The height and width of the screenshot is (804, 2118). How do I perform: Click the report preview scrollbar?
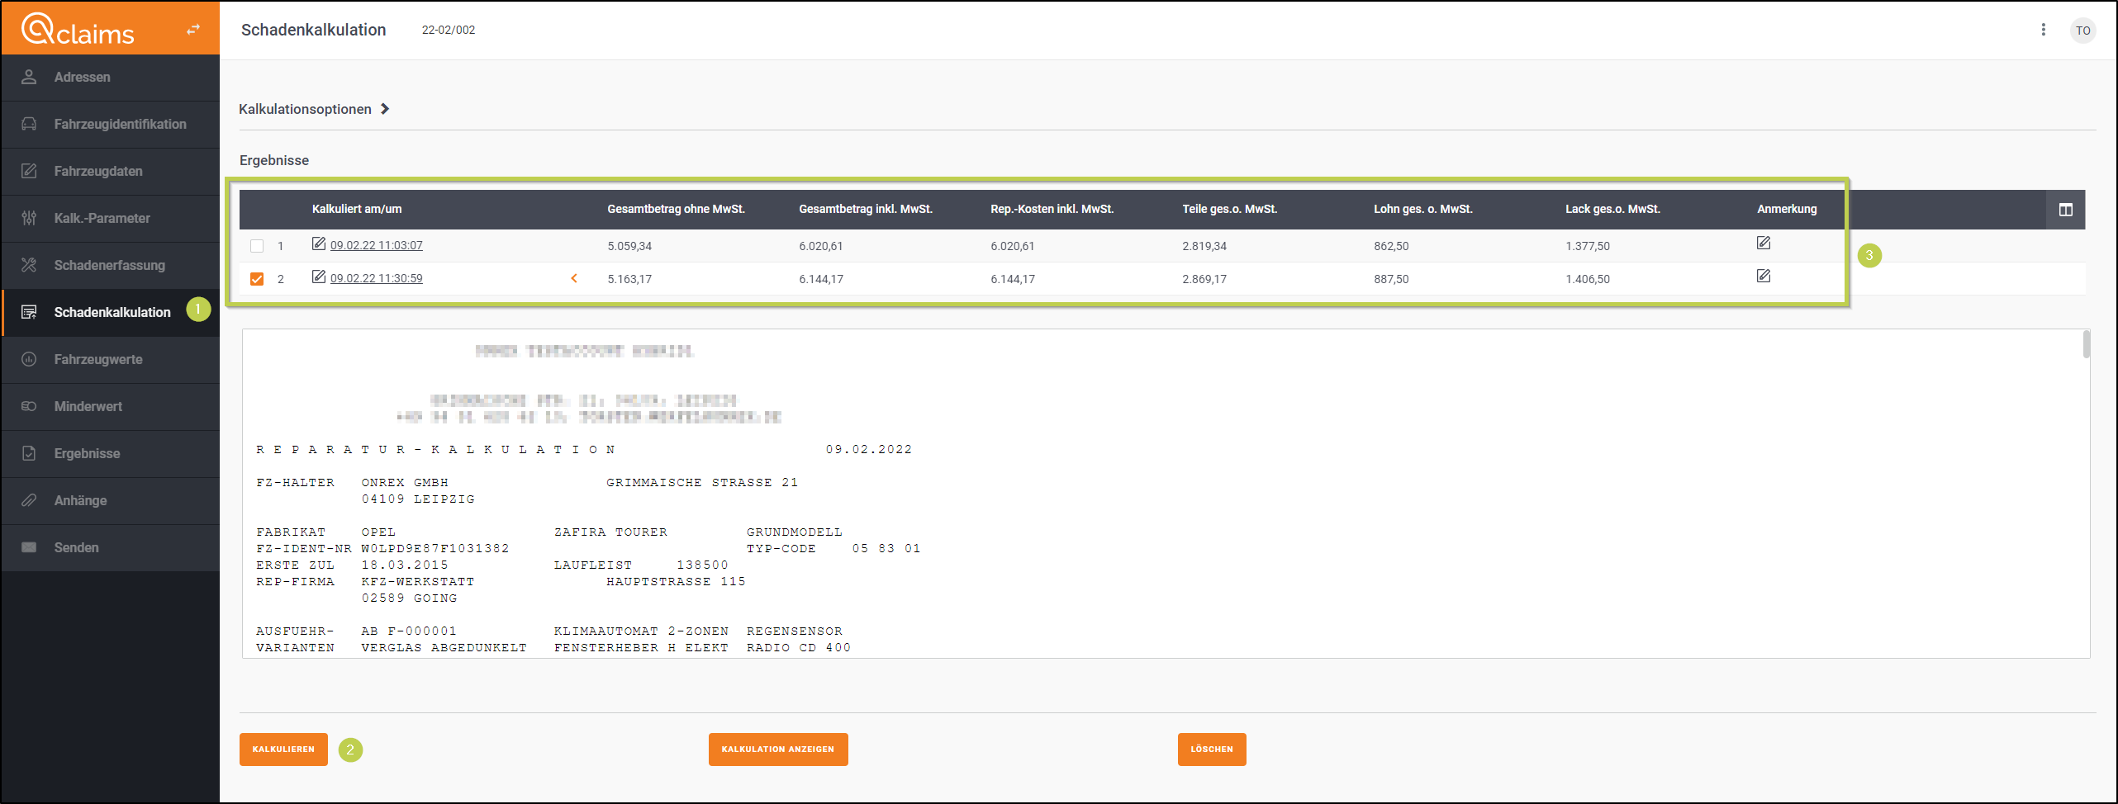click(x=2086, y=345)
